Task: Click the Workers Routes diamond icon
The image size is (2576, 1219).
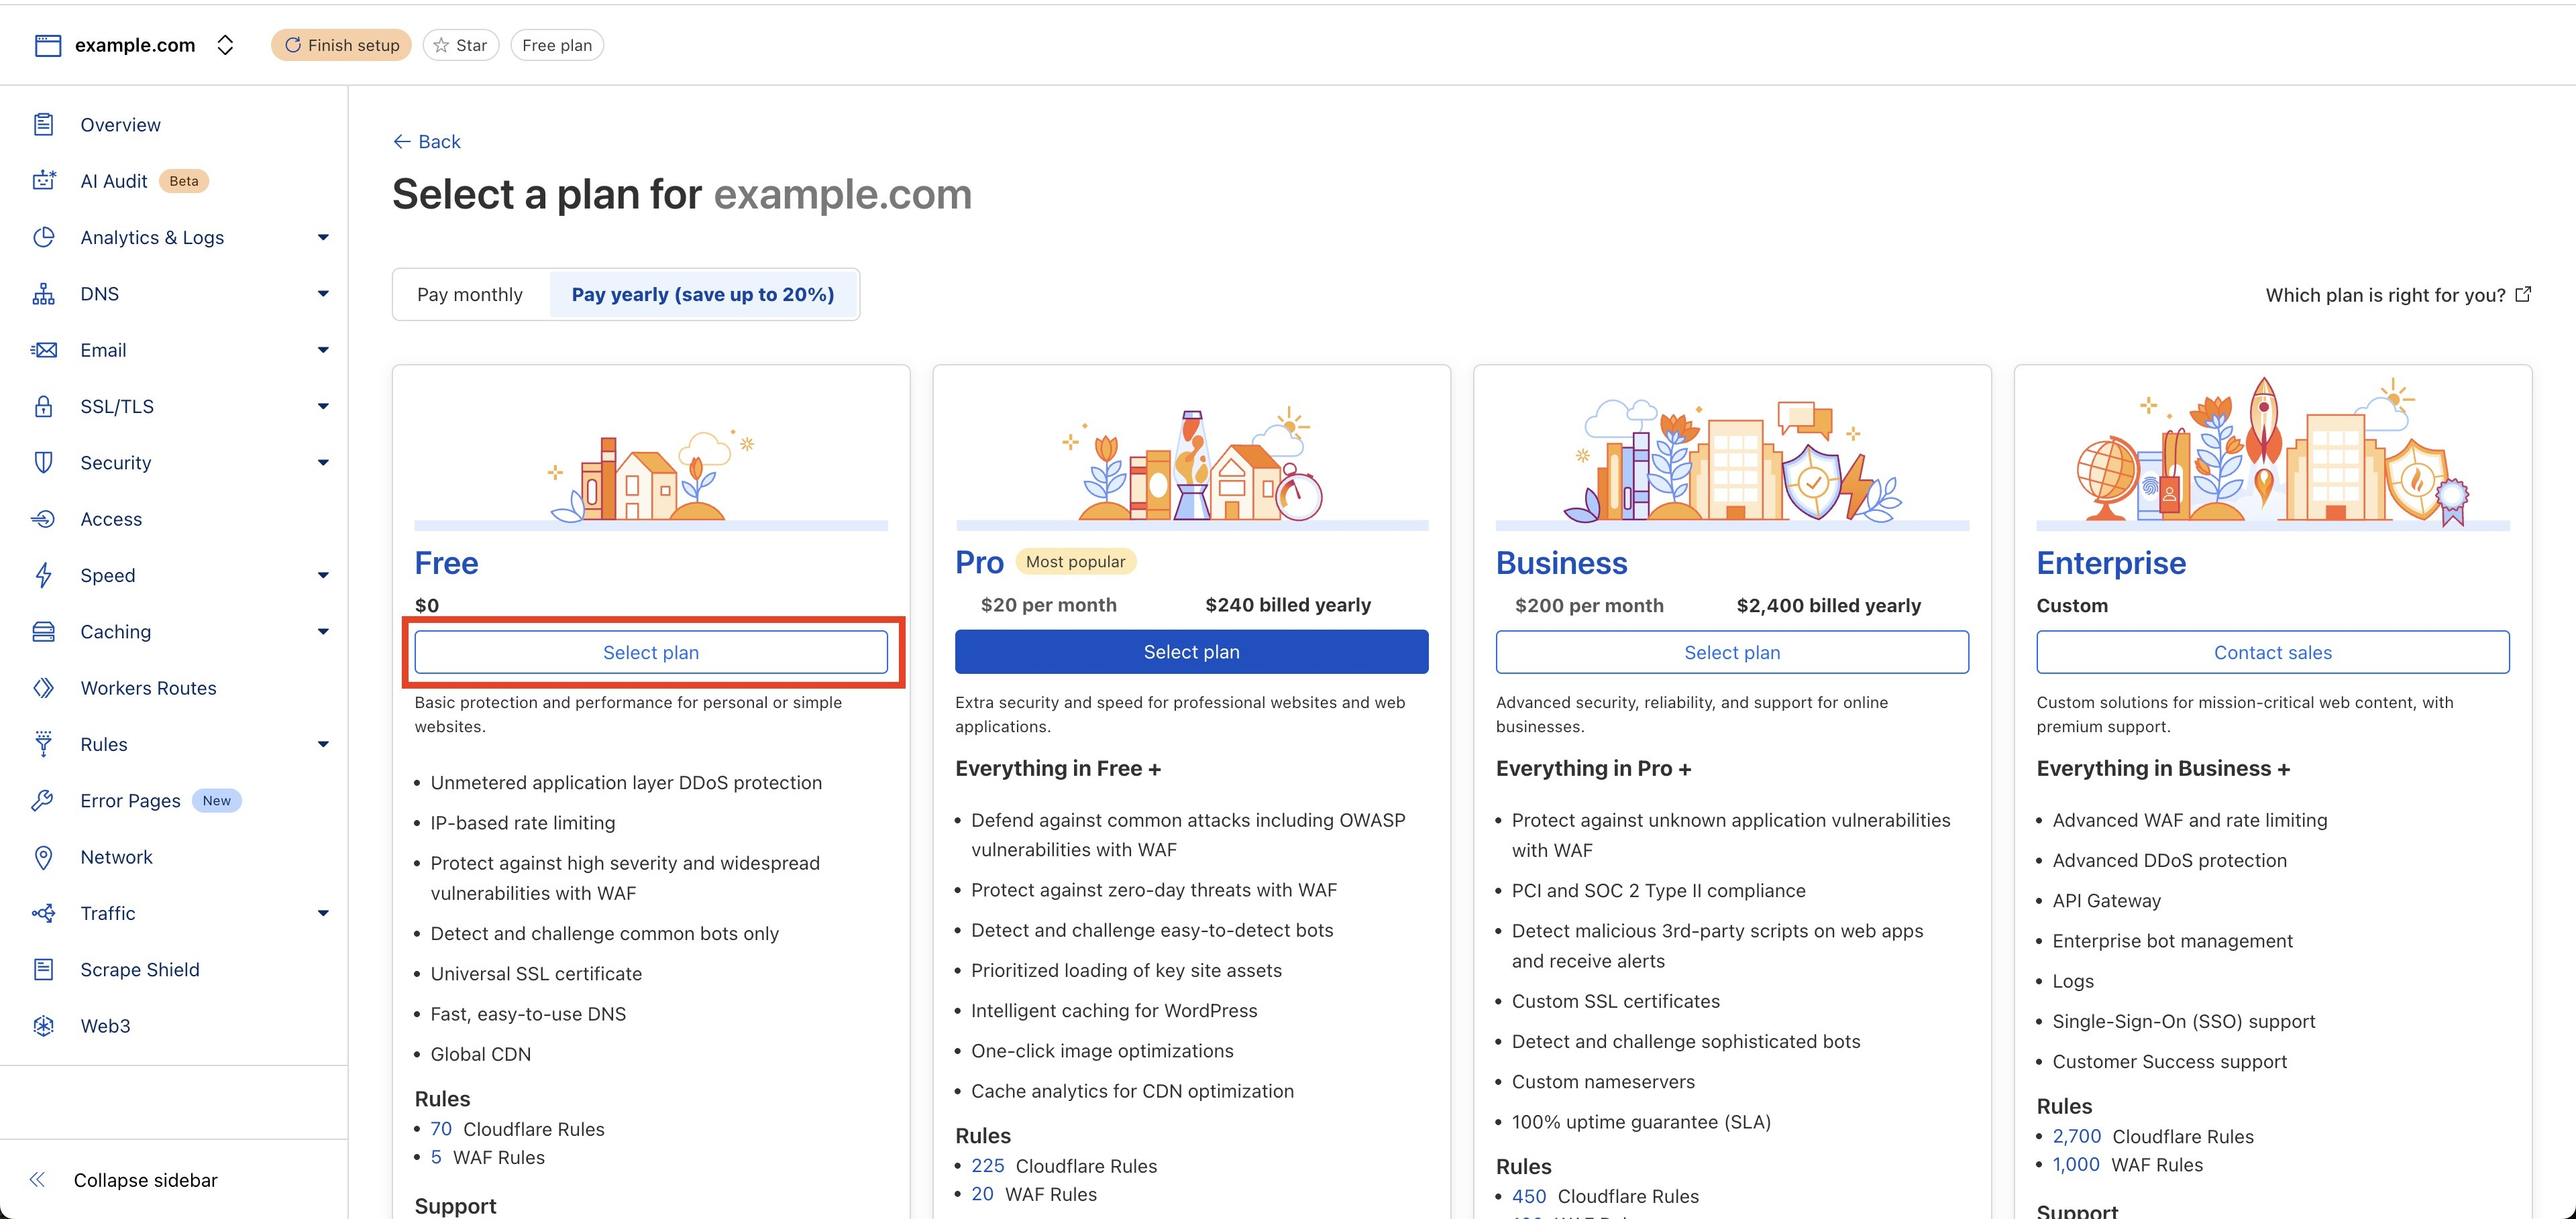Action: point(43,689)
